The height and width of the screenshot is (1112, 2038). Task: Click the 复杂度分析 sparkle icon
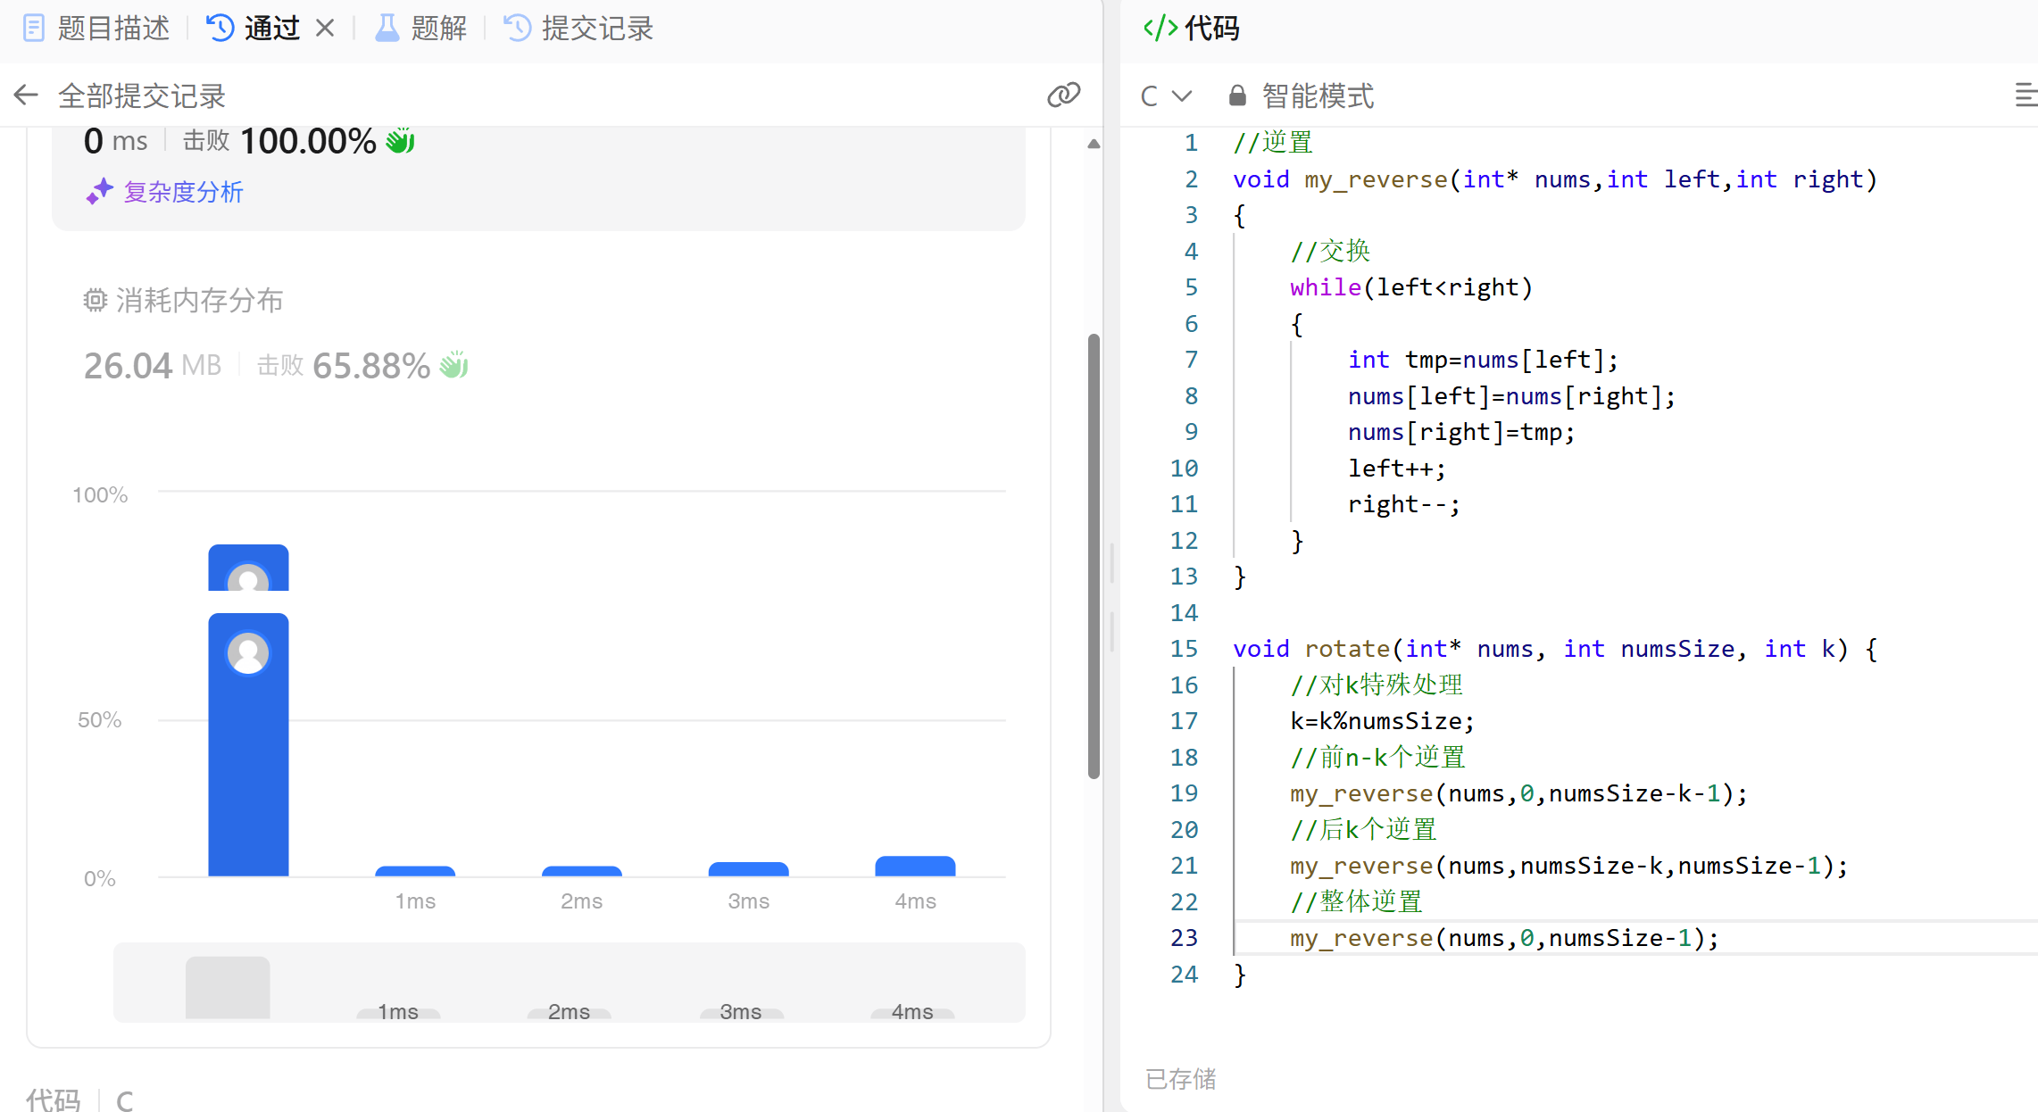99,191
